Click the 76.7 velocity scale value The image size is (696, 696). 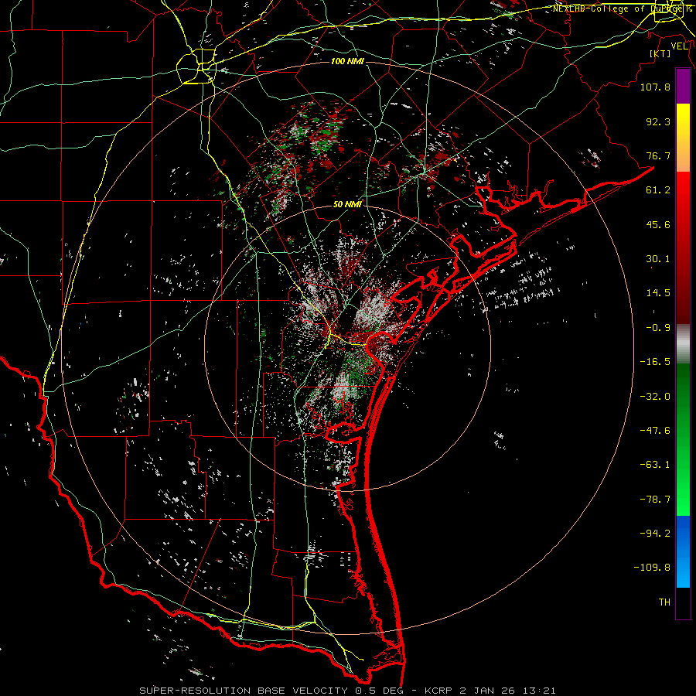(x=658, y=155)
